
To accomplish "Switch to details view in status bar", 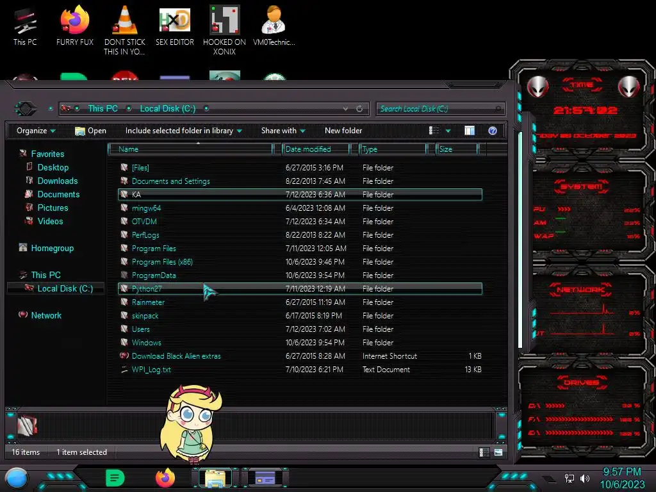I will pyautogui.click(x=484, y=452).
